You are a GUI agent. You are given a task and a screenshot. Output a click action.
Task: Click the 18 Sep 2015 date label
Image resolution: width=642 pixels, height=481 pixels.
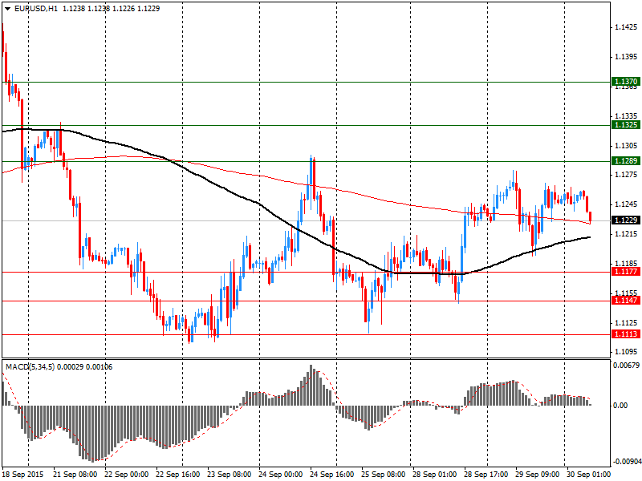(x=23, y=475)
